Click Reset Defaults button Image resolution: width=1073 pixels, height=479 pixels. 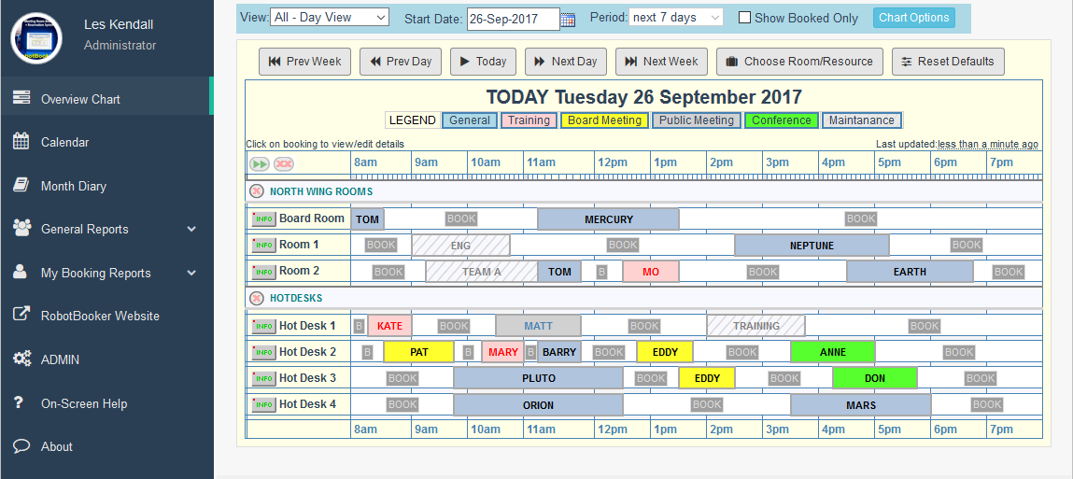[948, 61]
